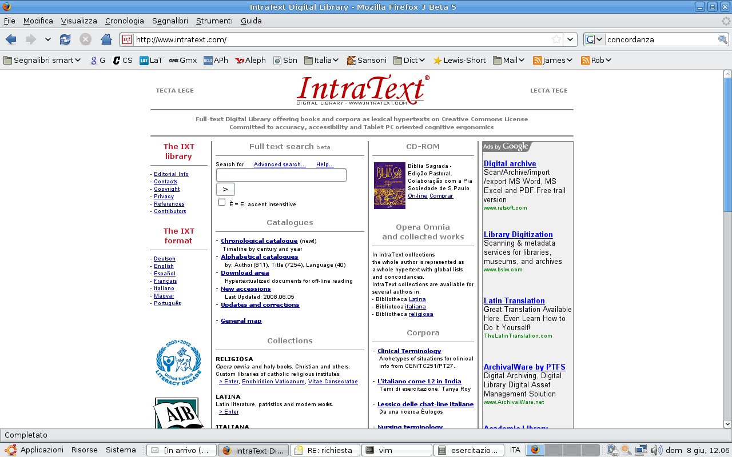Switch to the In arrivo mail window
The height and width of the screenshot is (457, 732).
pyautogui.click(x=181, y=450)
